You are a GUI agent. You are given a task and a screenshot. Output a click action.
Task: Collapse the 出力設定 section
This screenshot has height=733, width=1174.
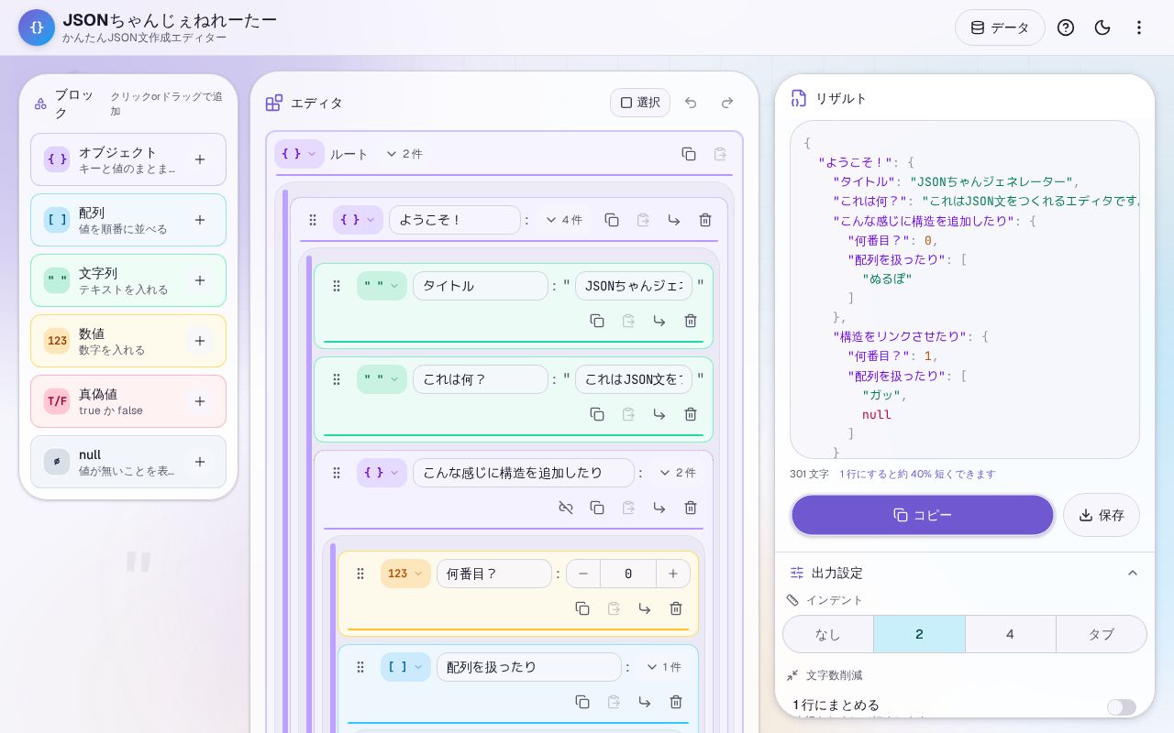pyautogui.click(x=1133, y=573)
